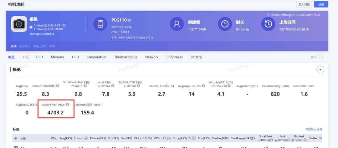Open help icon beside Smooth metric
338x148 pixels.
(58, 86)
